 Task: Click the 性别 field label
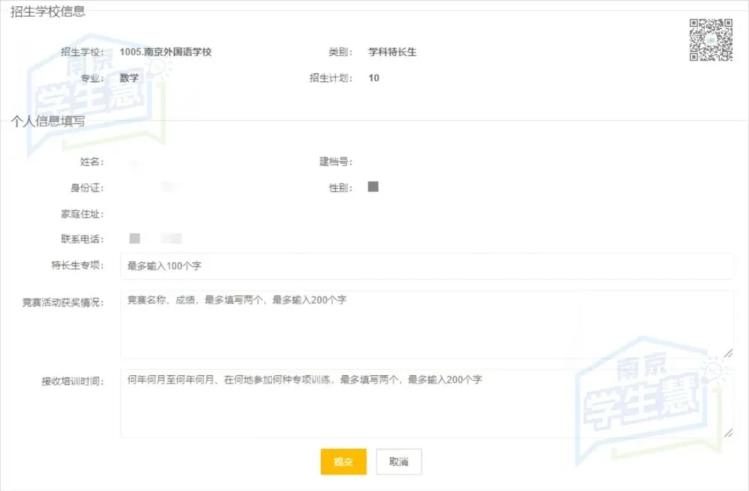point(341,188)
